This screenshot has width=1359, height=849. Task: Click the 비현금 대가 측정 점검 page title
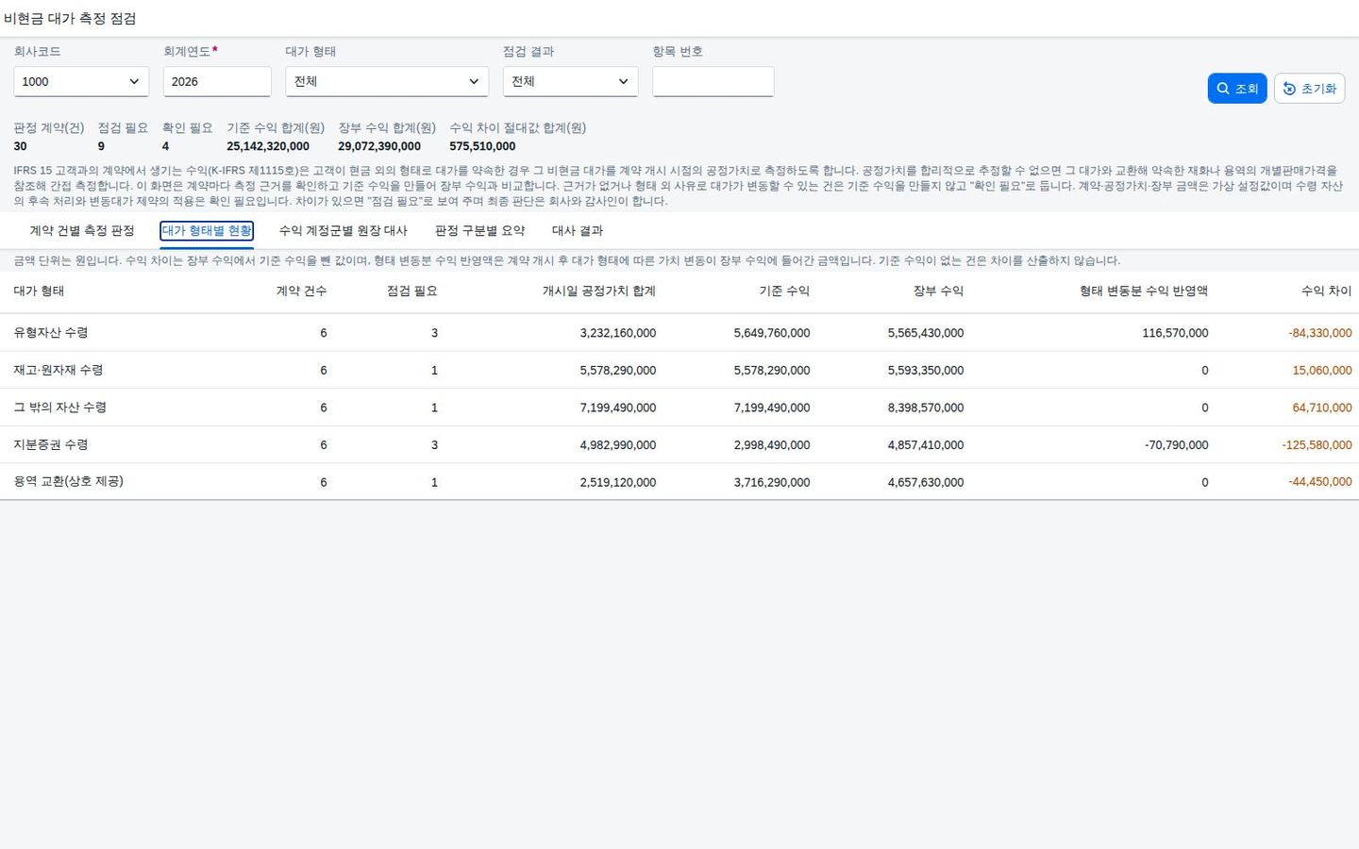(x=70, y=19)
